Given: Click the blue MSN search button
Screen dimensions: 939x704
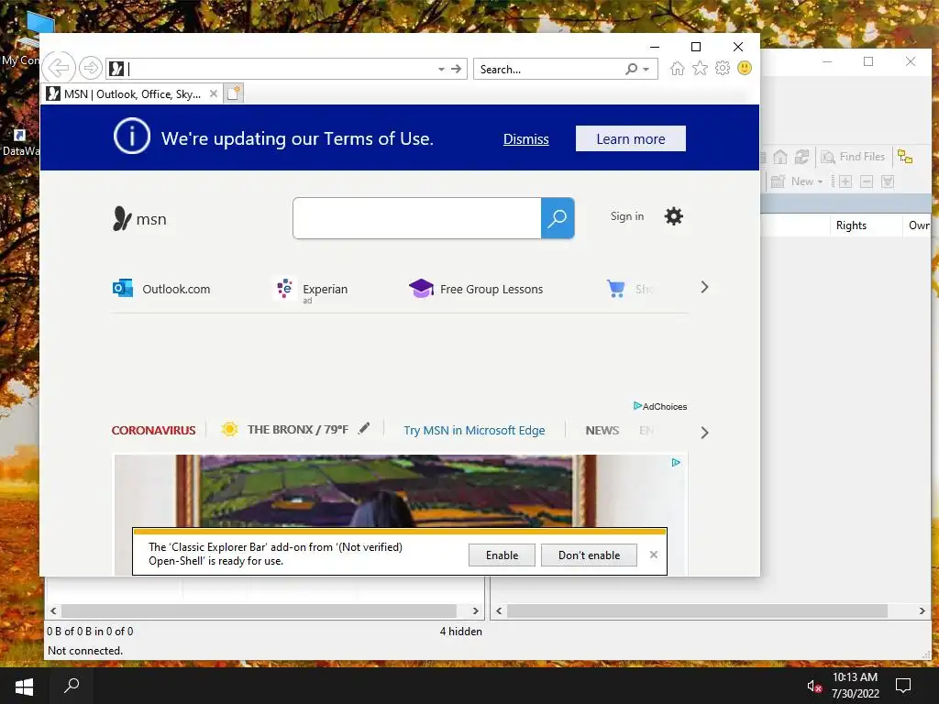Looking at the screenshot, I should (558, 218).
